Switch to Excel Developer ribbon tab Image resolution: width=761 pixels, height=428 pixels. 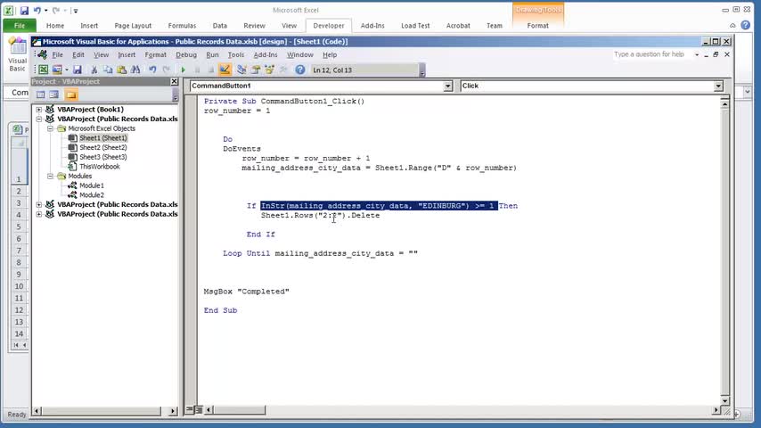click(x=329, y=26)
